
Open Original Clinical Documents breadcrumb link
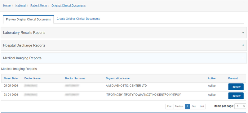tap(69, 6)
